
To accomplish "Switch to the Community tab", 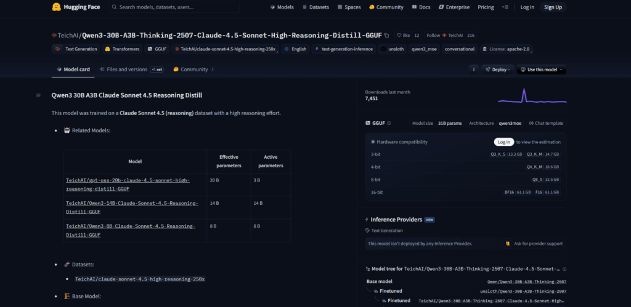I will tap(193, 69).
